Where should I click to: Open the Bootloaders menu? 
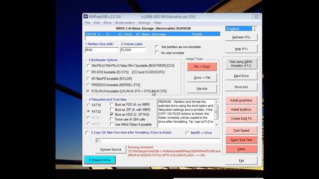(x=125, y=23)
